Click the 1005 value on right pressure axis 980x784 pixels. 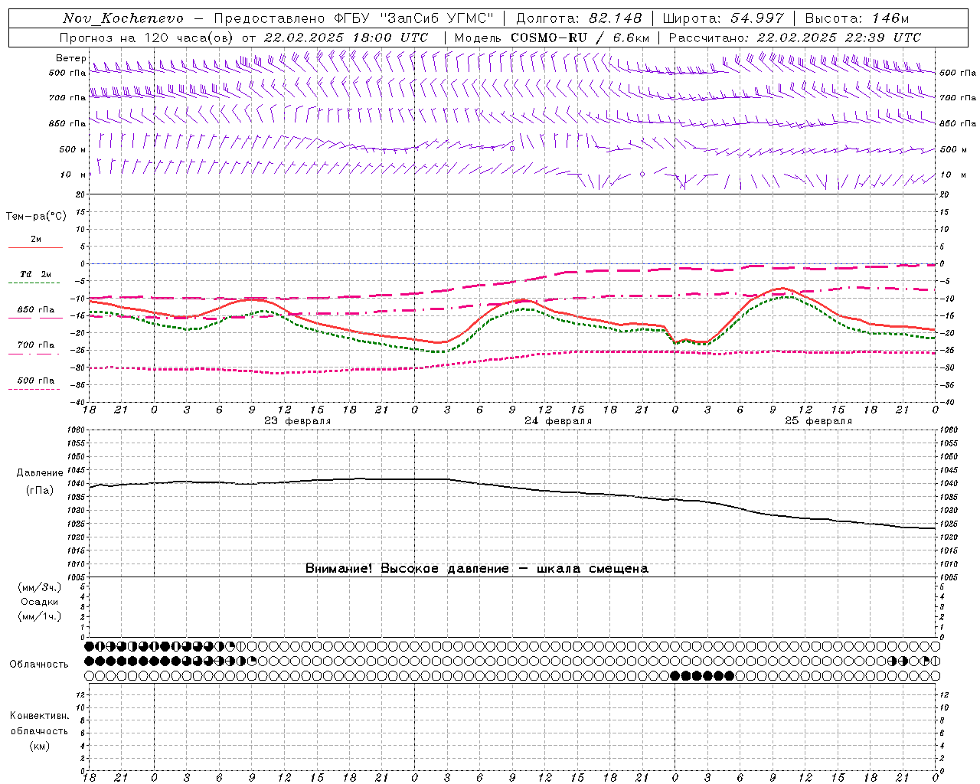[x=948, y=577]
